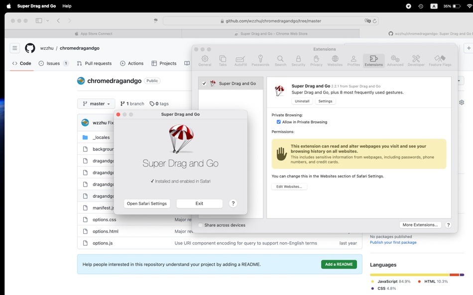Click Open Safari Settings button

147,204
